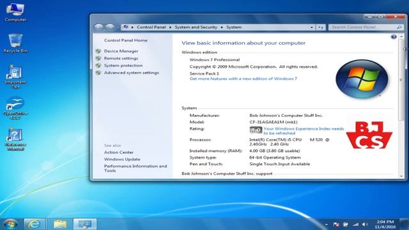Click Windows Experience Index needs refresh link

(304, 131)
